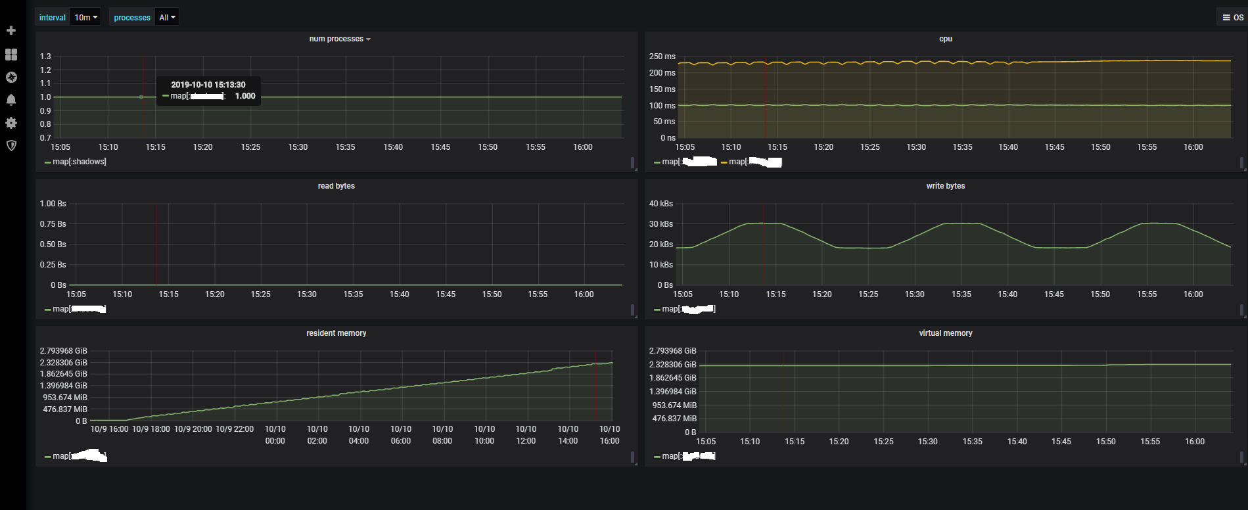
Task: Open the cpu panel title menu
Action: click(945, 39)
